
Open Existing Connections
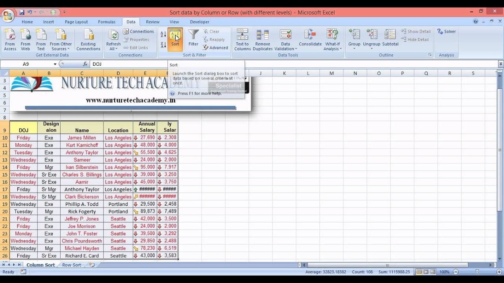pyautogui.click(x=88, y=40)
